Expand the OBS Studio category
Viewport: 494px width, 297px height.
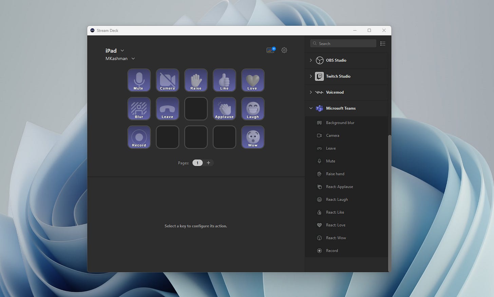pos(311,60)
